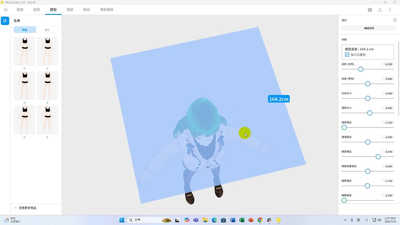Select the green 快 avatar icon
This screenshot has width=400, height=225.
coord(5,21)
